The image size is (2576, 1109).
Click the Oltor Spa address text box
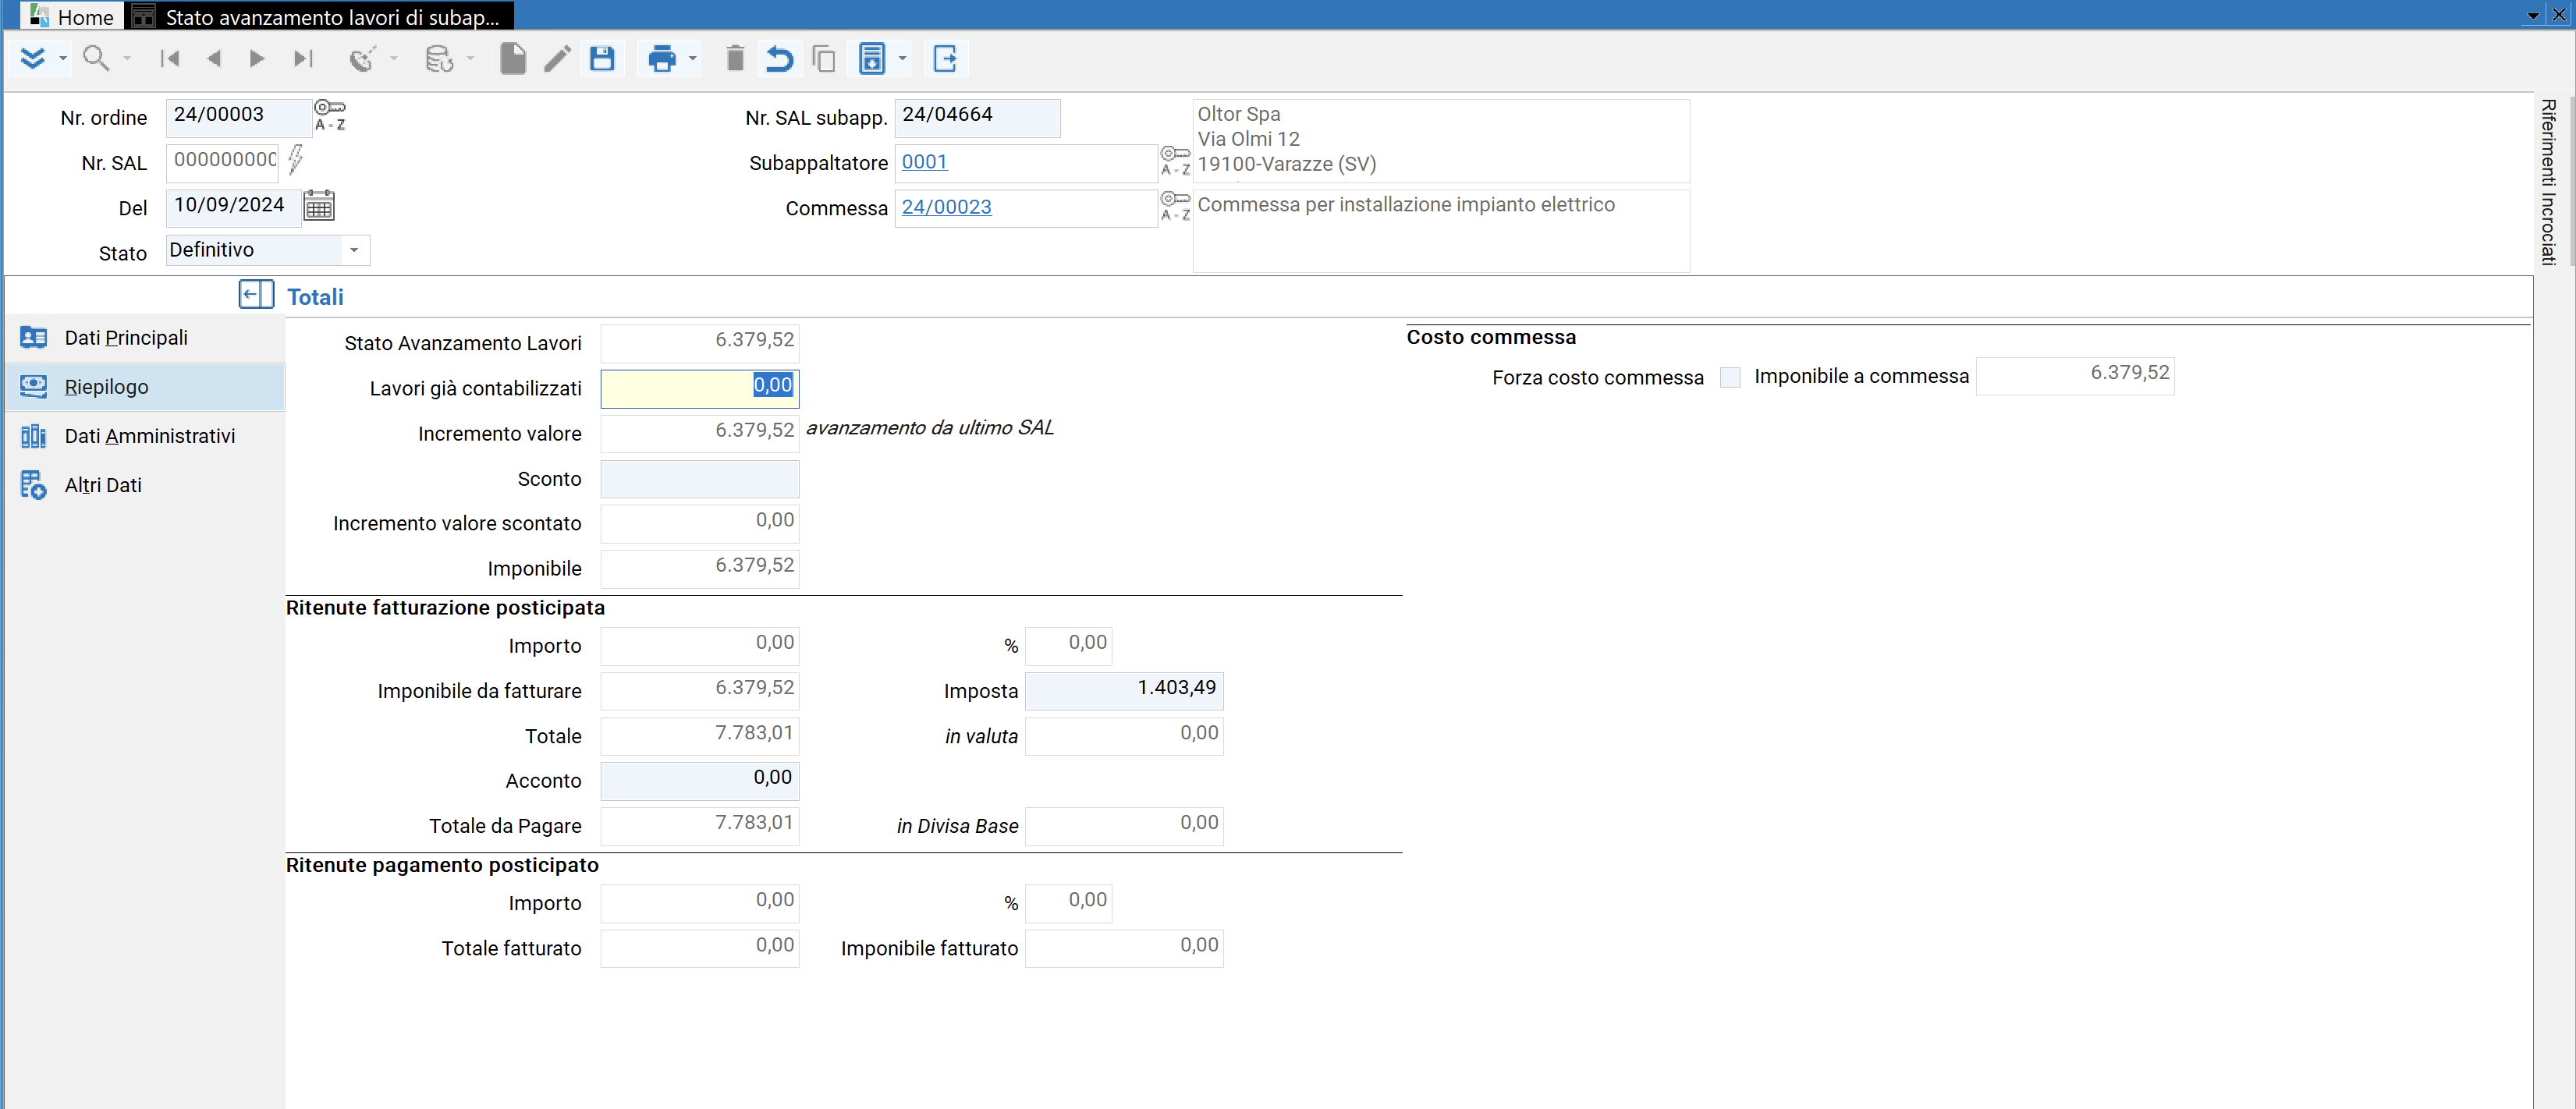[1441, 140]
